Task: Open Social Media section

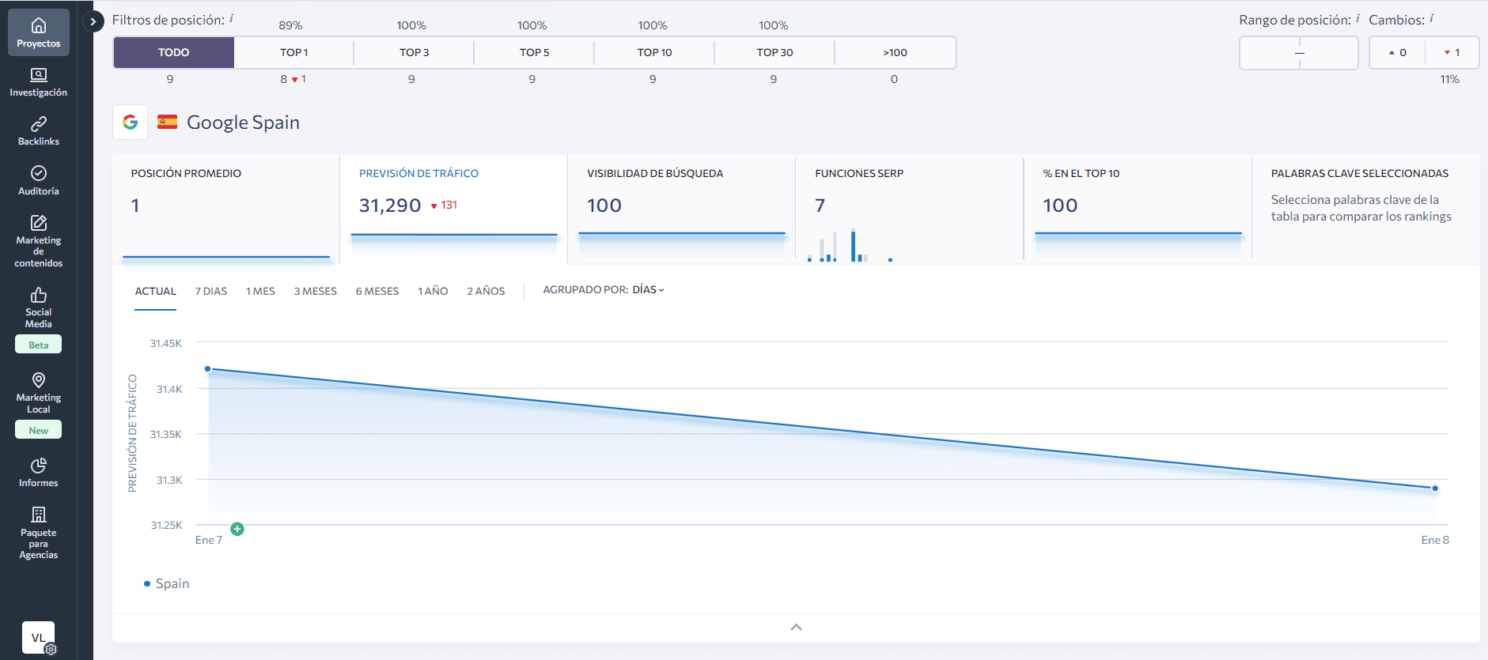Action: click(x=38, y=307)
